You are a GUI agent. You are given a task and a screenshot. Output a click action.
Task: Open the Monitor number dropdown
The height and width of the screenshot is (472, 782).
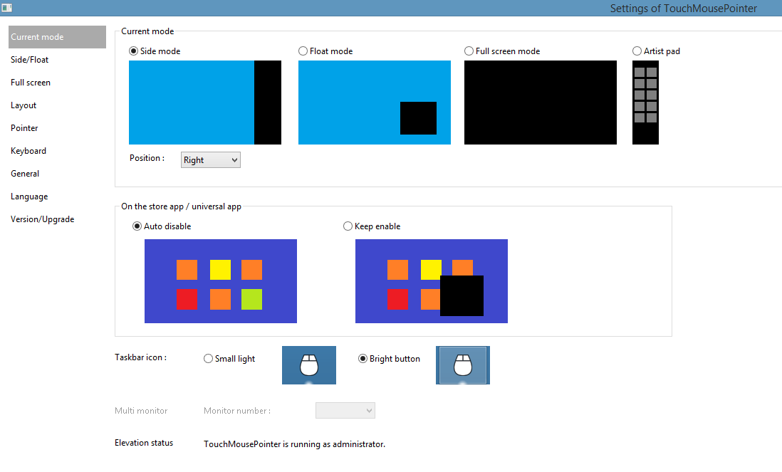click(345, 411)
